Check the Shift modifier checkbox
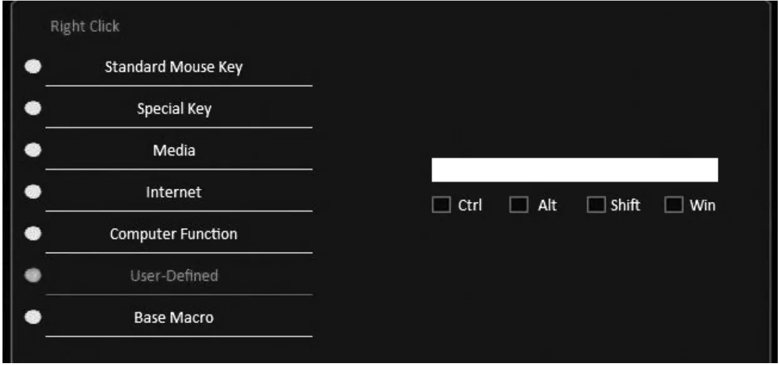The height and width of the screenshot is (365, 779). coord(596,205)
